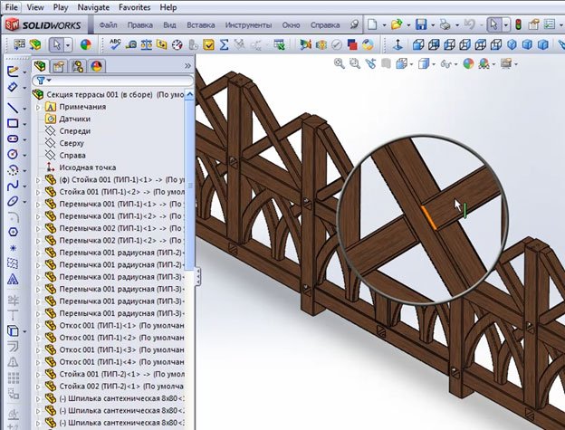Select the Спереди plane
This screenshot has width=565, height=430.
point(74,130)
